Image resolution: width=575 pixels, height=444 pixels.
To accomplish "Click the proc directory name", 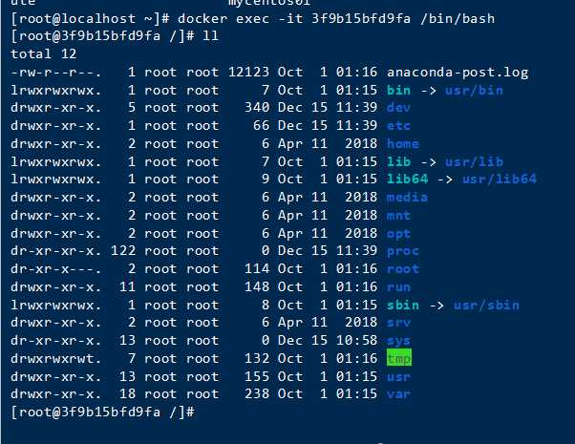I will [x=402, y=250].
